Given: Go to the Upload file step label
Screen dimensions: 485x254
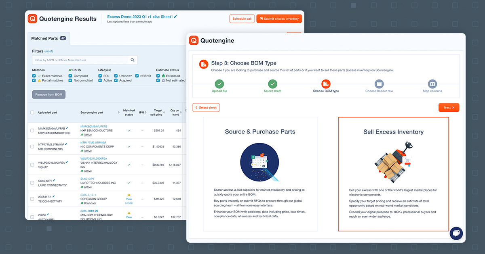Looking at the screenshot, I should click(219, 91).
